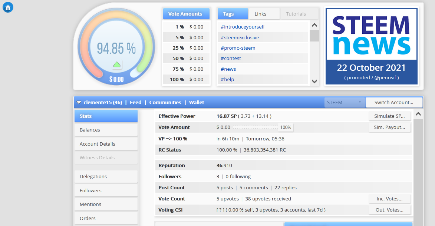This screenshot has height=226, width=435.
Task: Select the 1 % vote amount row
Action: coord(186,27)
